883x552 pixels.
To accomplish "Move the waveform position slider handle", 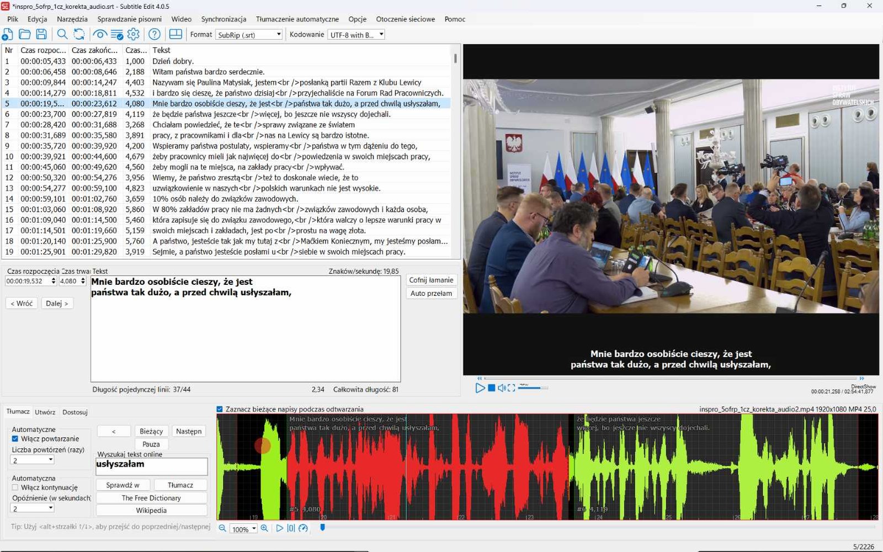I will pos(323,528).
